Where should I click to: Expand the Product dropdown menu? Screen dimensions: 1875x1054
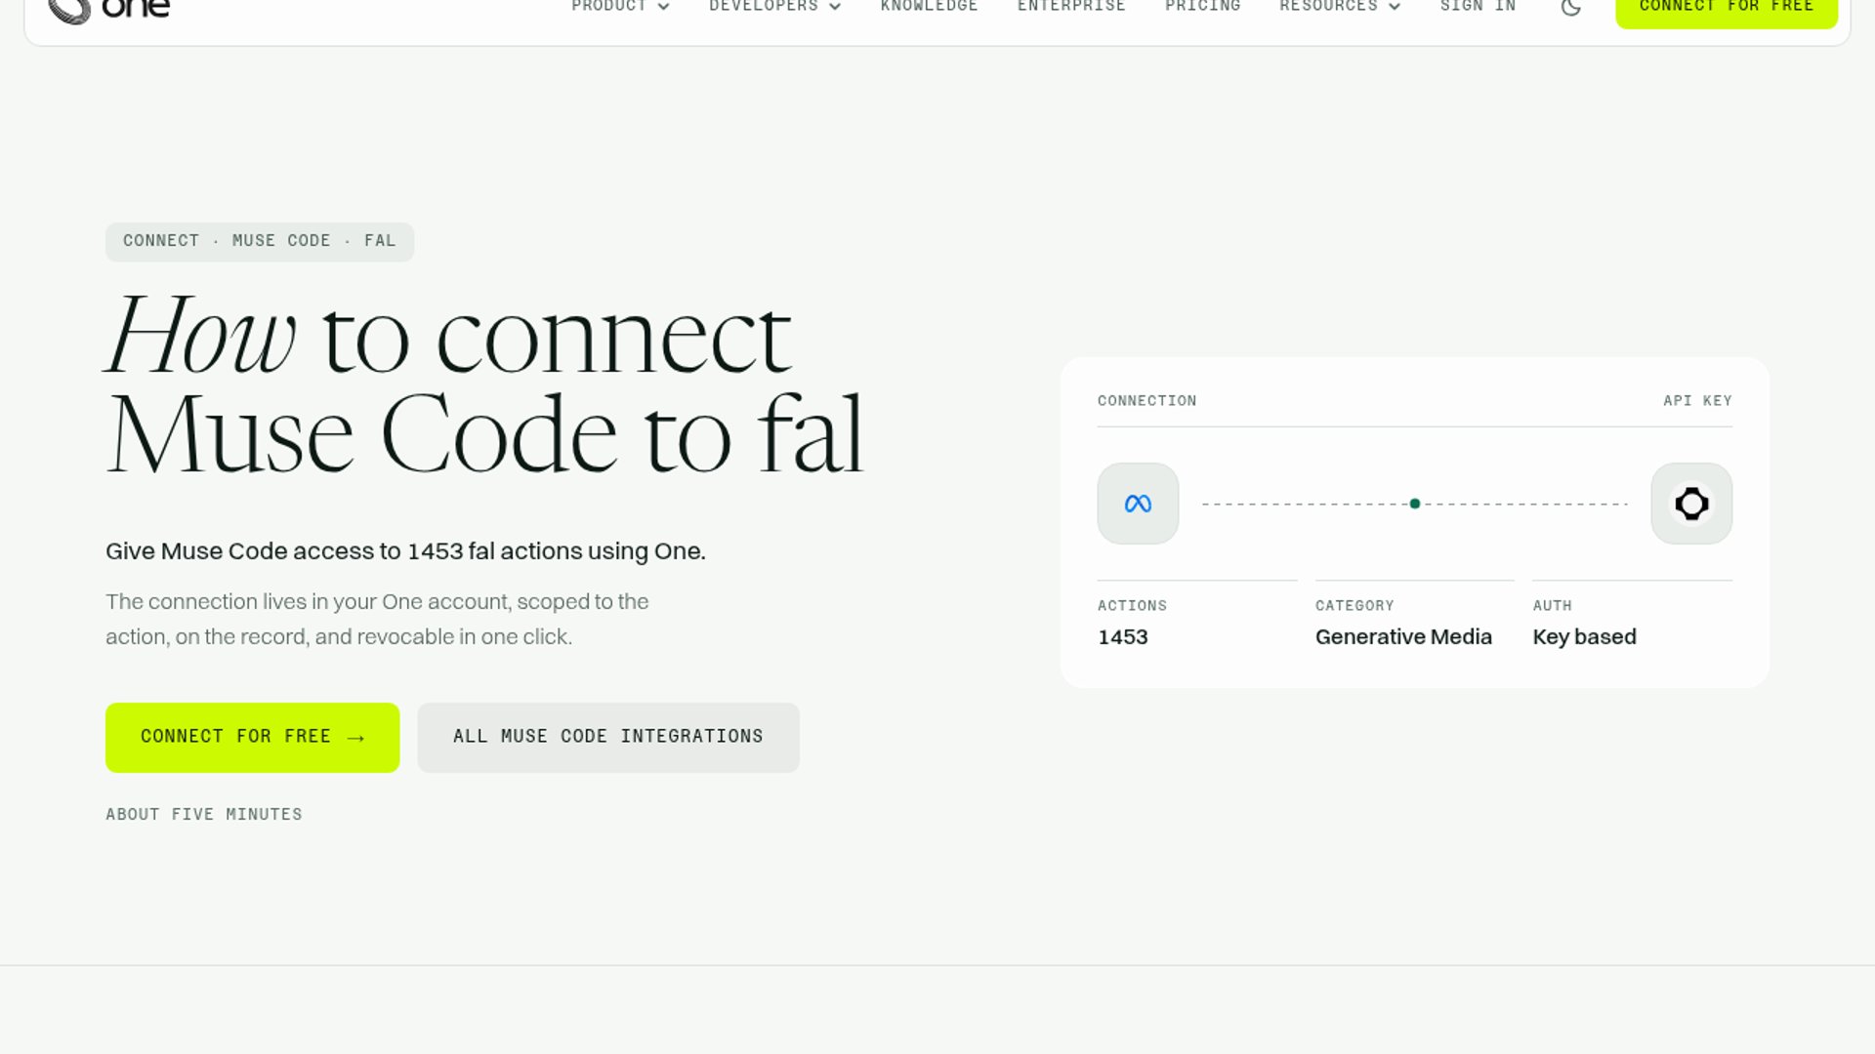point(620,7)
